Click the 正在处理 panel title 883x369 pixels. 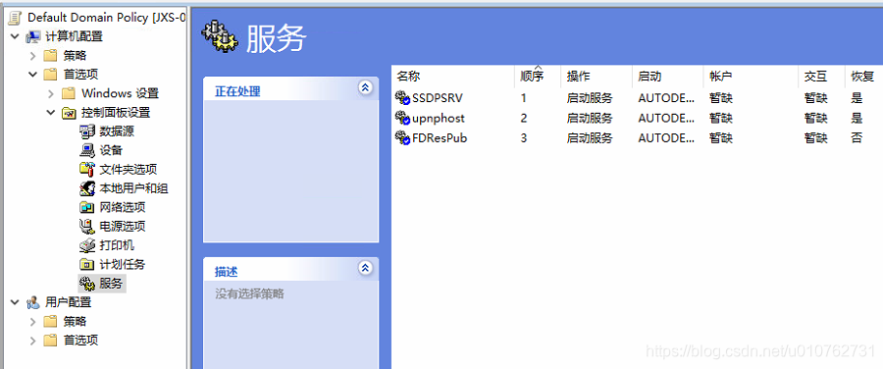tap(237, 91)
